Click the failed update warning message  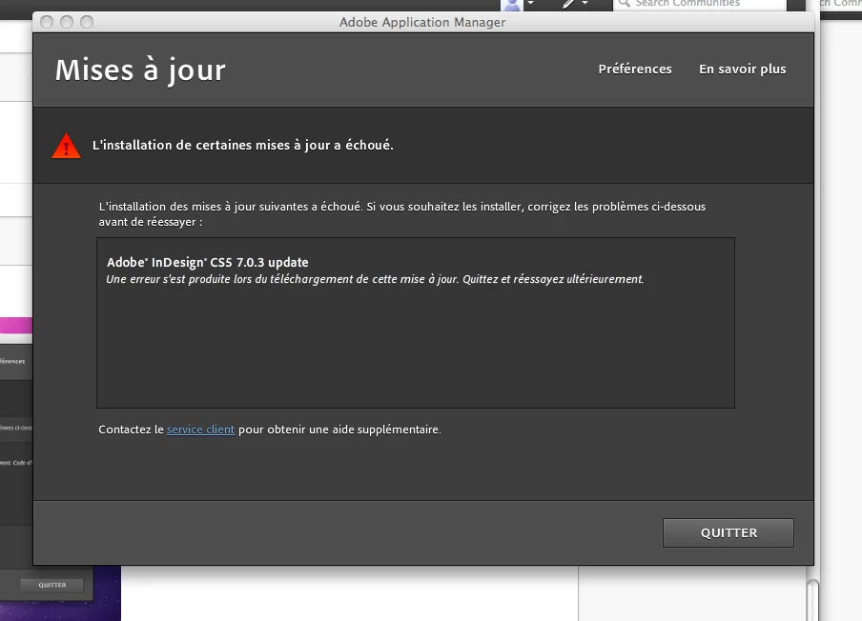pyautogui.click(x=242, y=146)
